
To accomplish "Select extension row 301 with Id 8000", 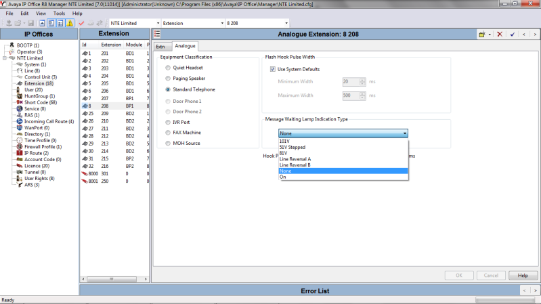I will (115, 173).
